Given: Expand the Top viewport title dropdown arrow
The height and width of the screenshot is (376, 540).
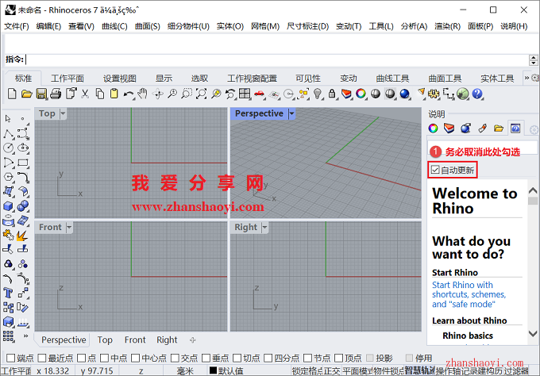Looking at the screenshot, I should [63, 113].
